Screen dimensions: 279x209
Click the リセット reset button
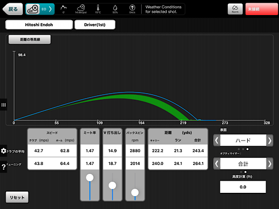point(17,197)
